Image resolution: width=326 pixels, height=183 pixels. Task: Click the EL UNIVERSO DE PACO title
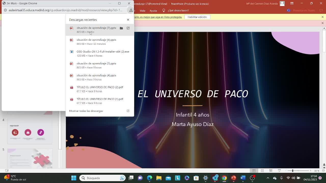[193, 94]
